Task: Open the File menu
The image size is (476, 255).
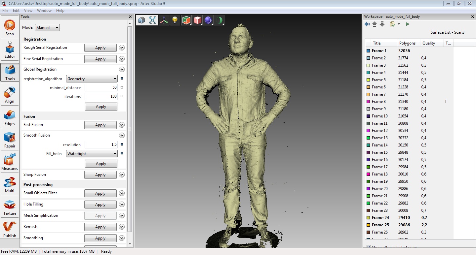Action: click(x=5, y=11)
